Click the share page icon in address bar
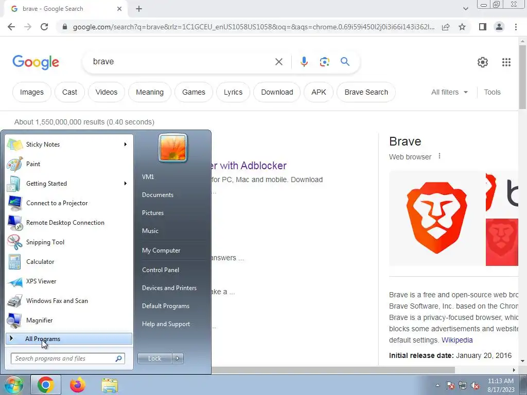 [x=446, y=27]
